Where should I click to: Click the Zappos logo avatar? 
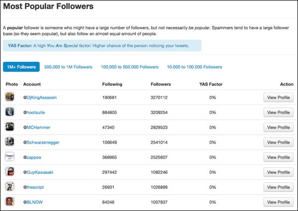click(9, 157)
